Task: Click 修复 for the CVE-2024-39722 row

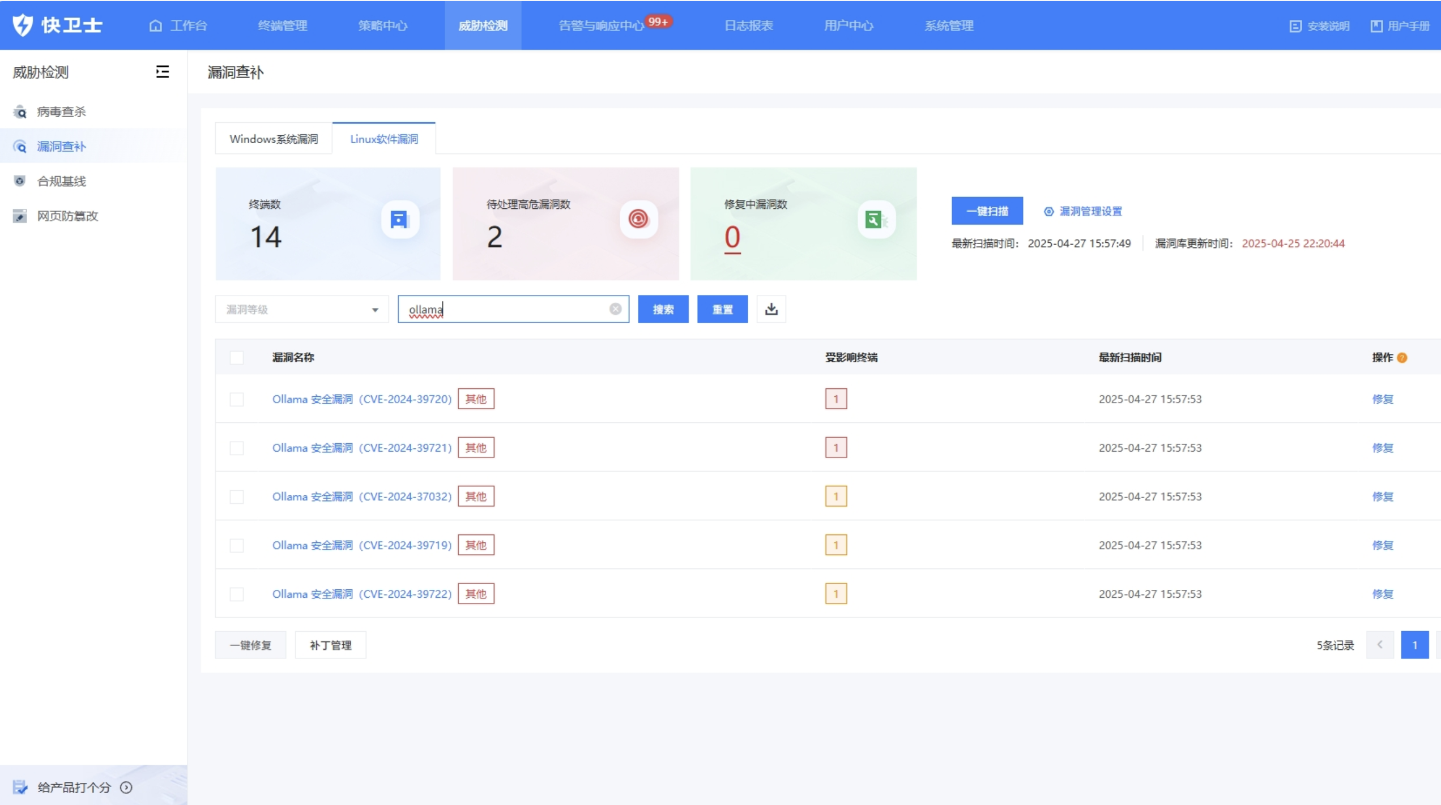Action: pos(1382,594)
